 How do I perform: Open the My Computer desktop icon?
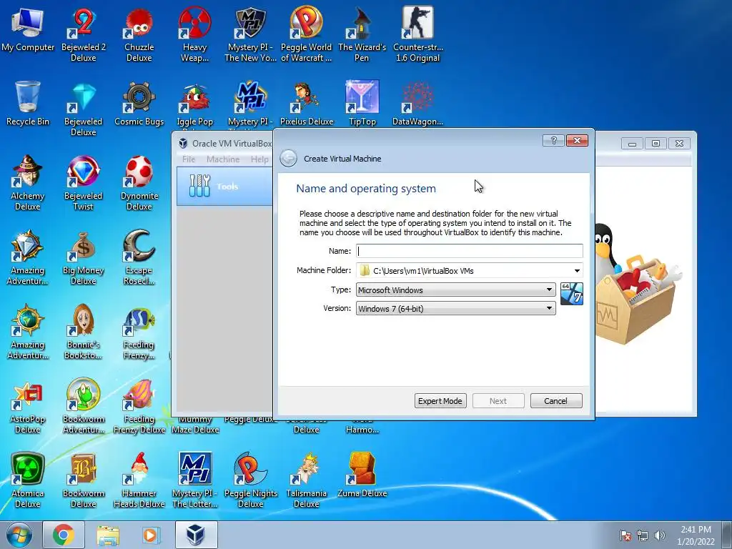[28, 29]
